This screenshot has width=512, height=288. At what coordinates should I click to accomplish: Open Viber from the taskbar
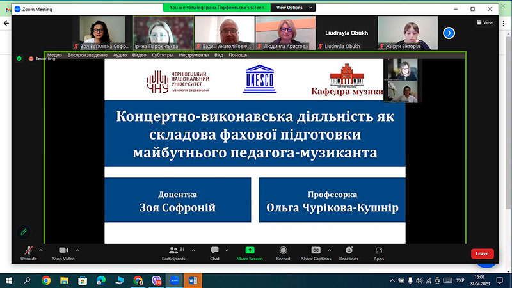point(156,280)
